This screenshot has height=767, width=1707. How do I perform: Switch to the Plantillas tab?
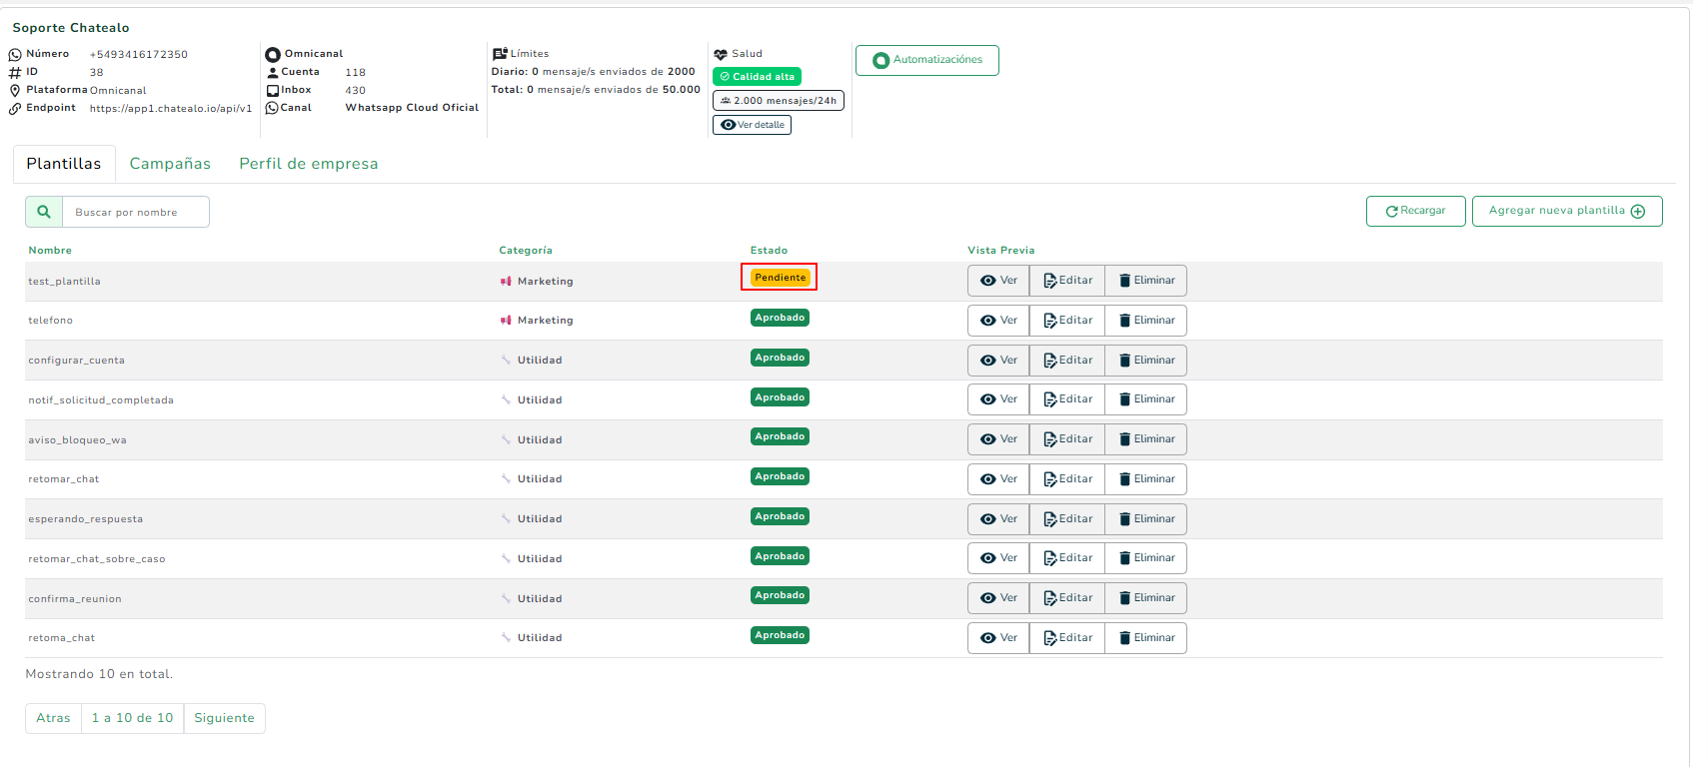64,164
